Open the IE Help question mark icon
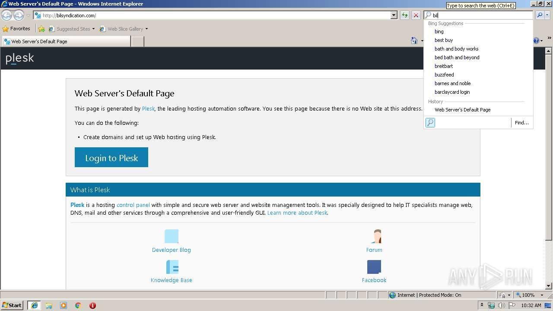This screenshot has width=553, height=311. pyautogui.click(x=536, y=41)
